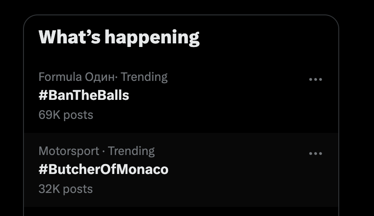The height and width of the screenshot is (216, 374).
Task: Select the Motorsport category label
Action: (x=69, y=151)
